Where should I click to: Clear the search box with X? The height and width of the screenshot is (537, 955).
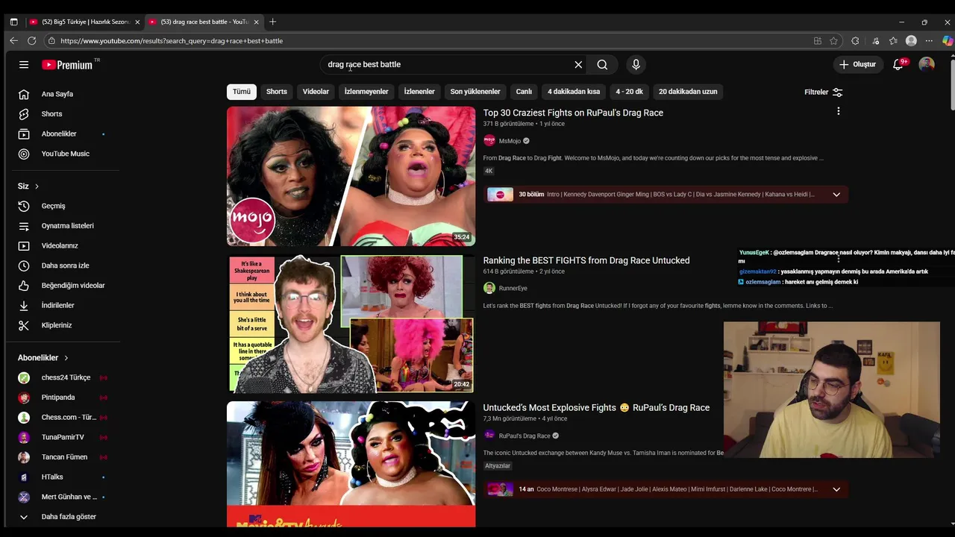pyautogui.click(x=578, y=65)
